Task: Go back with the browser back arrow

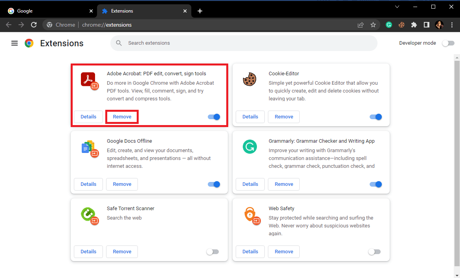Action: (9, 25)
